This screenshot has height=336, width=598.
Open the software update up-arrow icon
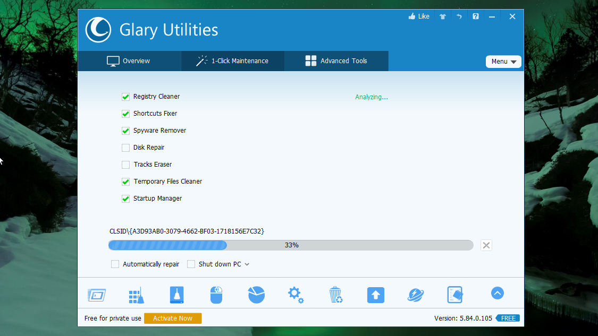tap(376, 295)
